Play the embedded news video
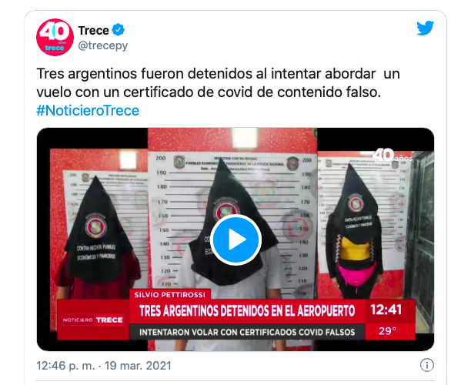 [x=236, y=239]
